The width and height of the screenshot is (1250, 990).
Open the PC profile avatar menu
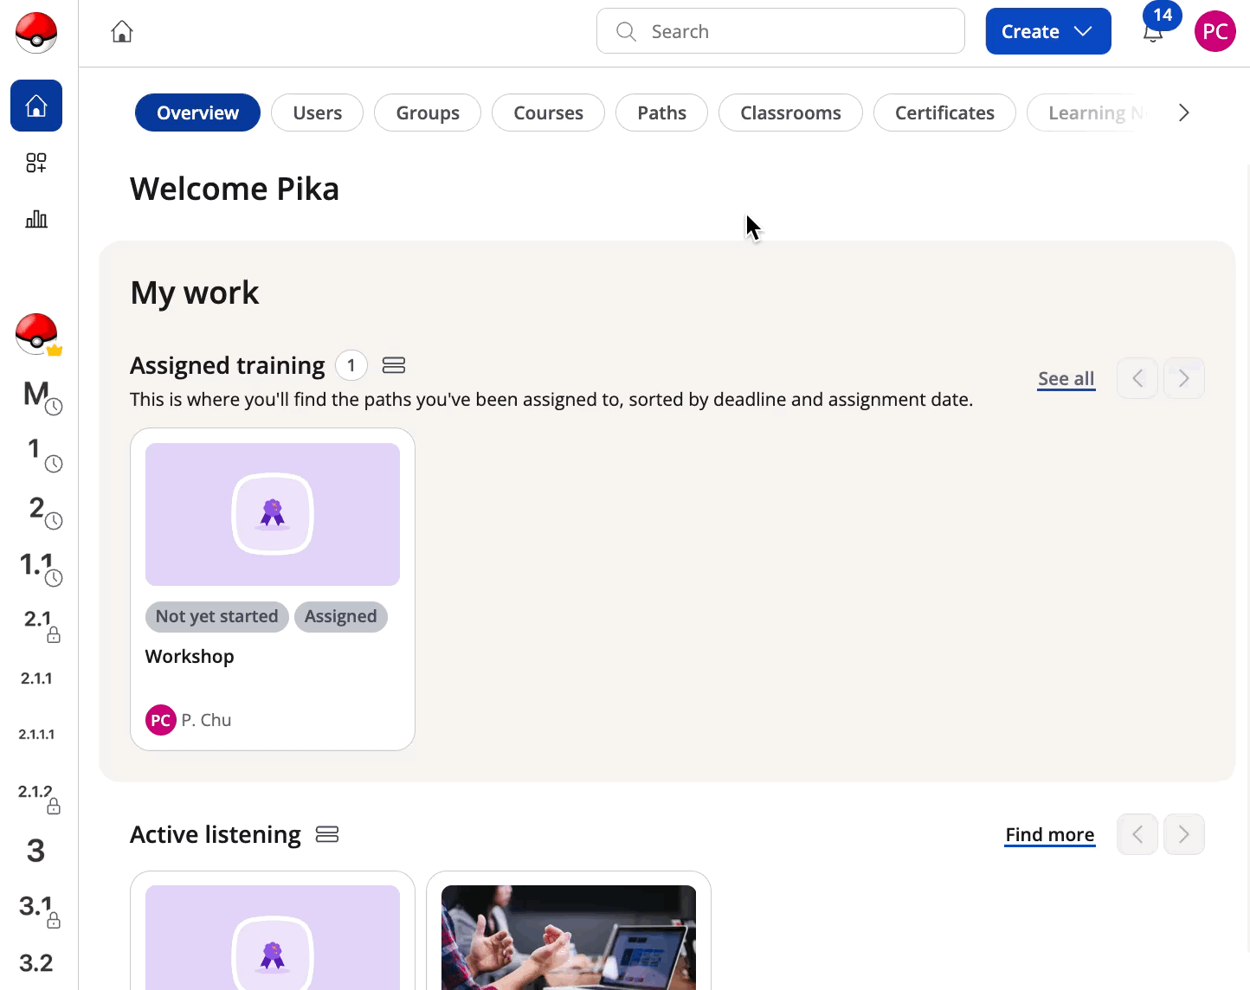1215,31
